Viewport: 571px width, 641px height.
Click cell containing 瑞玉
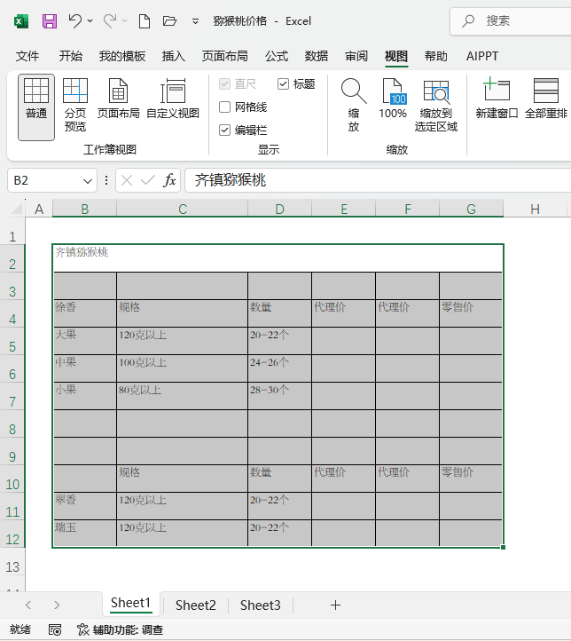pyautogui.click(x=84, y=534)
